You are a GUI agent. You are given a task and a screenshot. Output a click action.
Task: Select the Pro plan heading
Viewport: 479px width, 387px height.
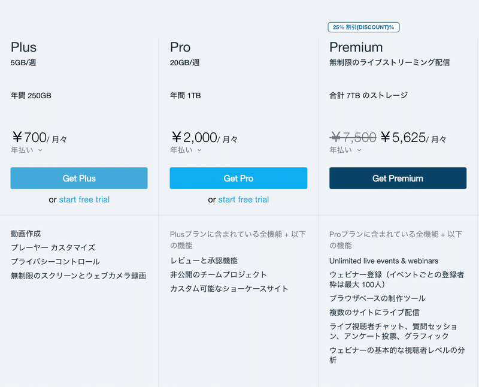pos(180,47)
